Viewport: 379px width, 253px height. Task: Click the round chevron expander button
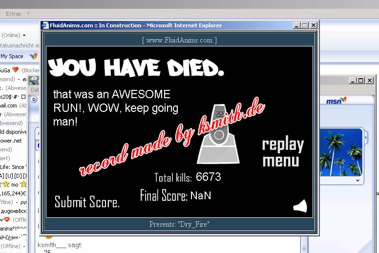(x=33, y=99)
